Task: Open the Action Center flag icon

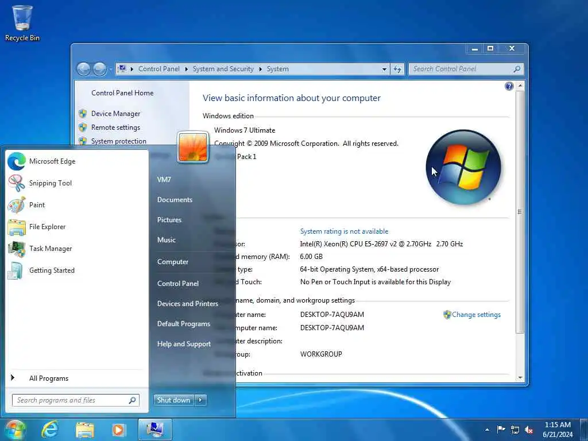Action: (x=501, y=430)
